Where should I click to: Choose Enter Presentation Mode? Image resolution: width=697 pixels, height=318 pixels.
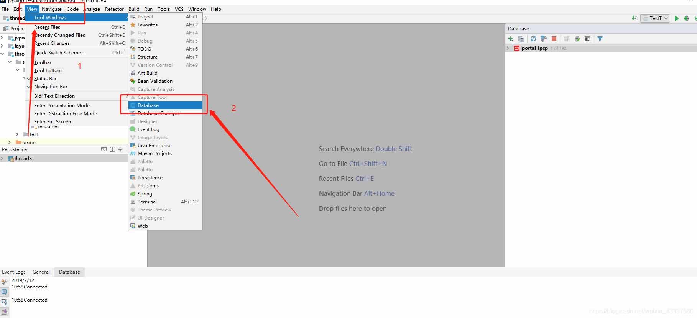(x=76, y=106)
